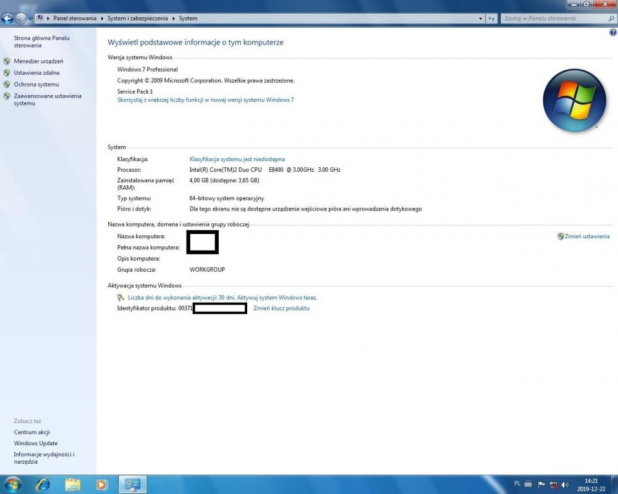Image resolution: width=618 pixels, height=494 pixels.
Task: Click Zmień klucz produktu link
Action: 281,308
